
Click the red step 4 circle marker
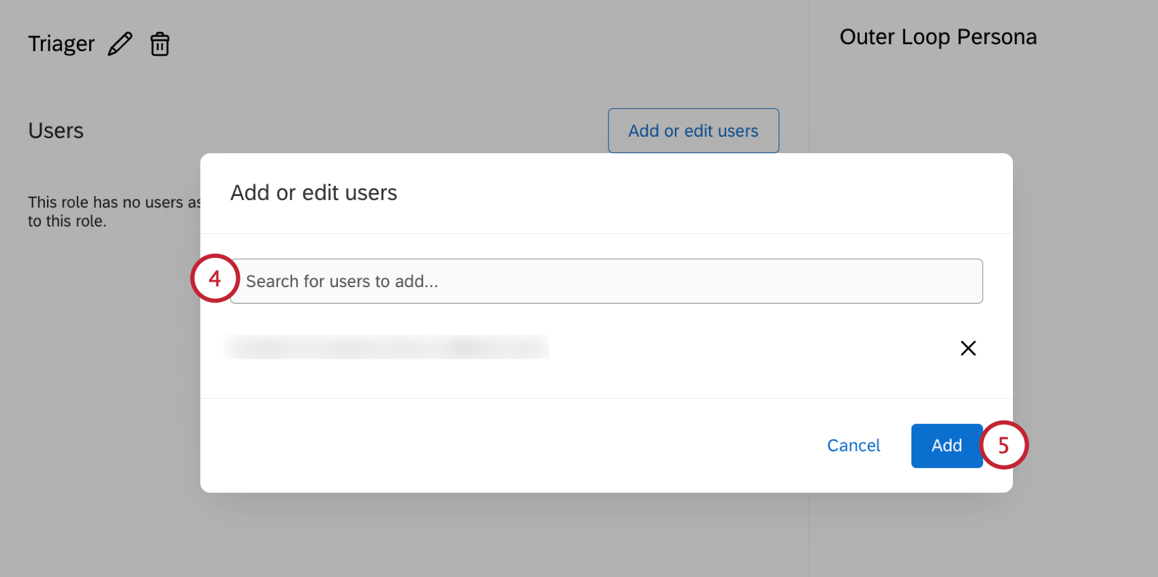215,278
